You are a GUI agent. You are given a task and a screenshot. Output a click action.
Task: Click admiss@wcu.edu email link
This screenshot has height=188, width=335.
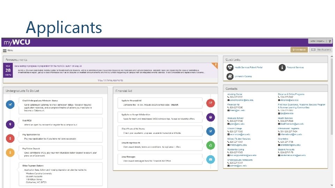[238, 166]
